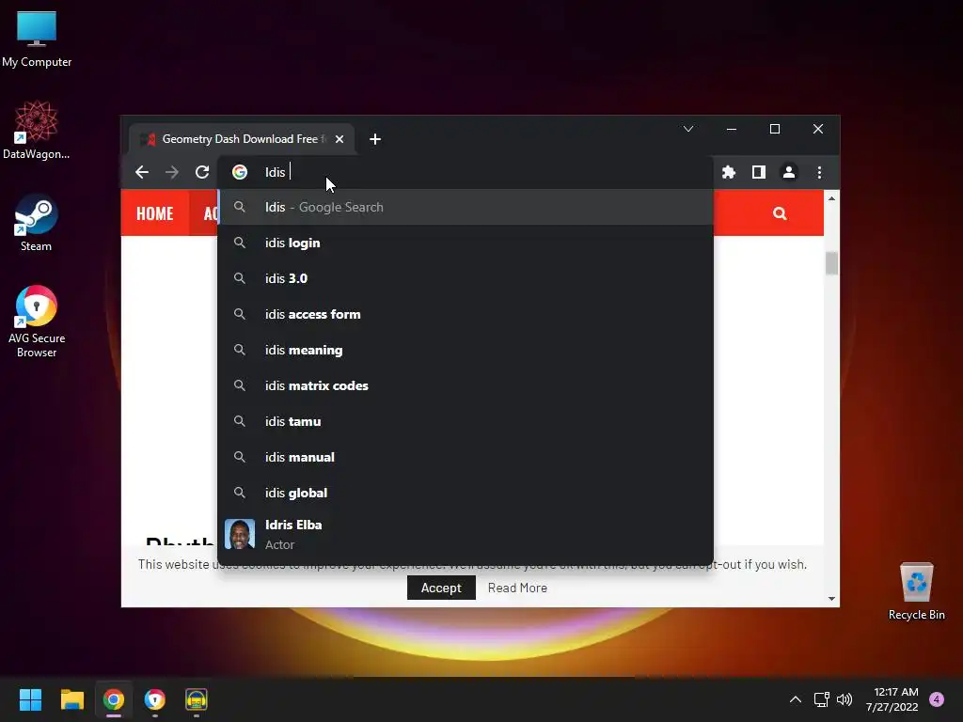The width and height of the screenshot is (963, 722).
Task: Open the clock showing 12:17 AM
Action: click(x=892, y=699)
